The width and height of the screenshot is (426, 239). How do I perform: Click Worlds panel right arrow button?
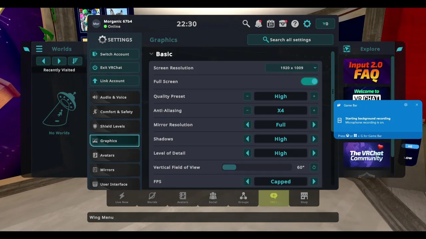click(59, 61)
